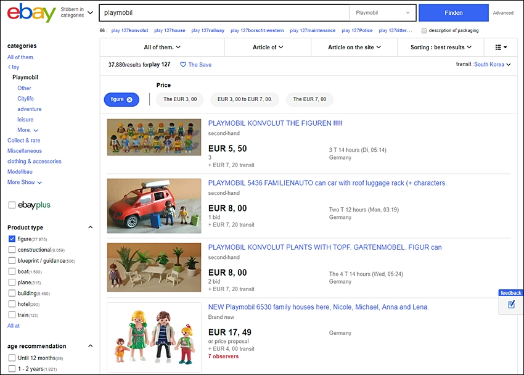Open Miscellaneous category
This screenshot has height=375, width=524.
[x=25, y=150]
